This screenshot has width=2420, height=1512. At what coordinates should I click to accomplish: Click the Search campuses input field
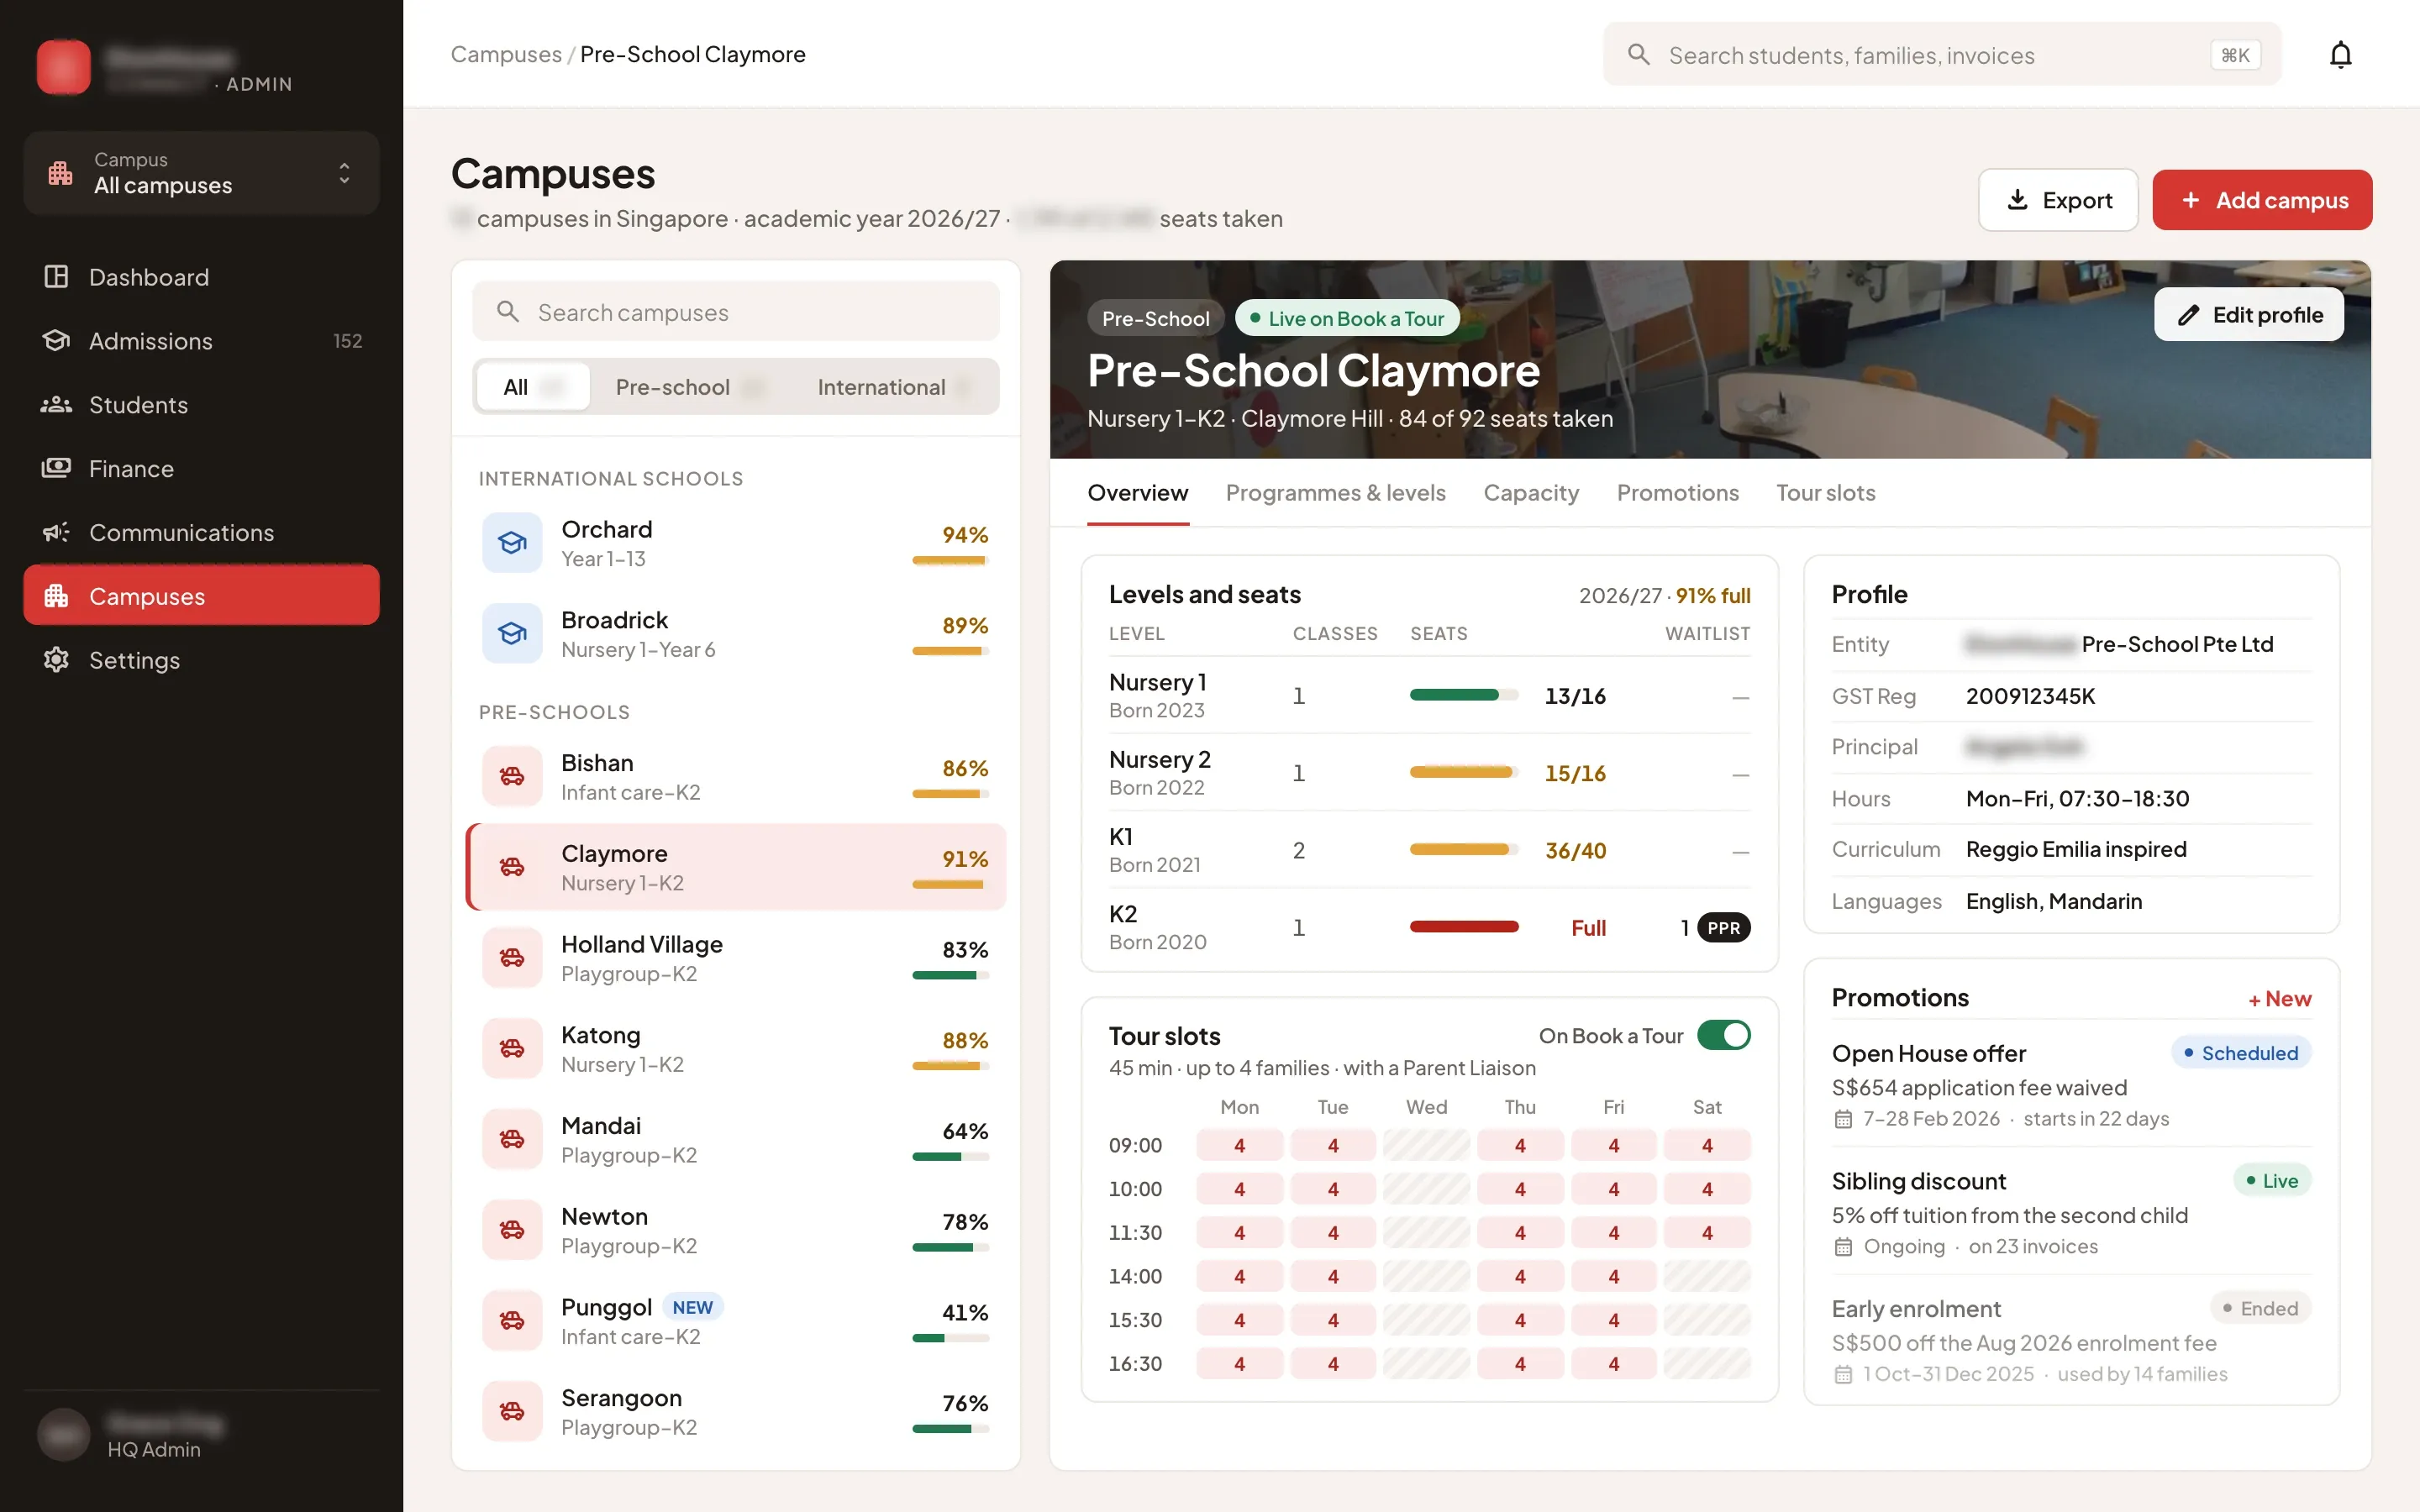(735, 312)
